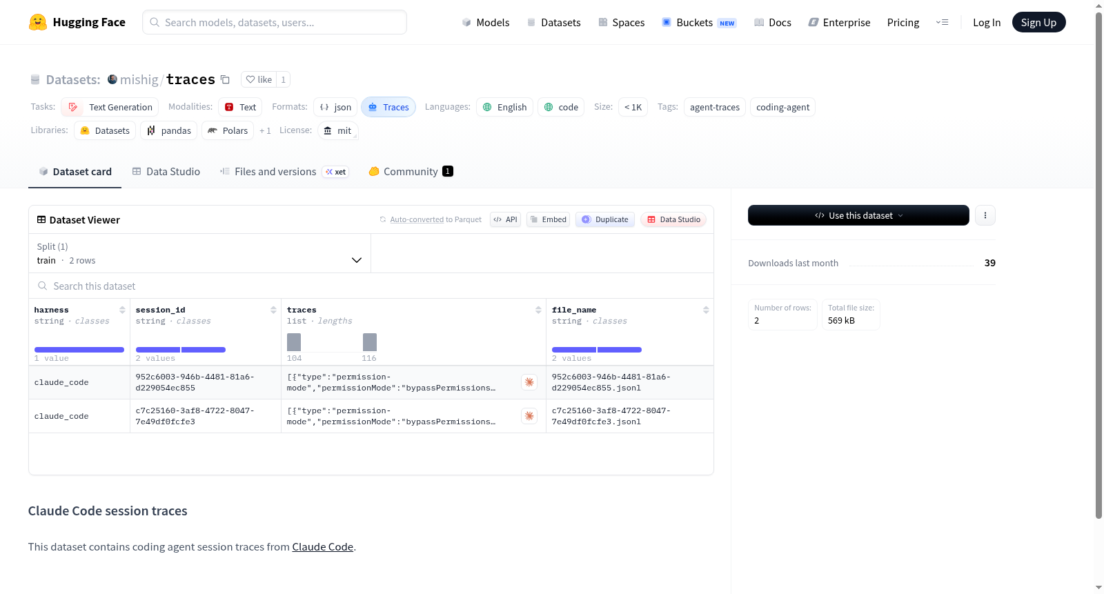
Task: Click the 104 lengths histogram bar
Action: [294, 342]
